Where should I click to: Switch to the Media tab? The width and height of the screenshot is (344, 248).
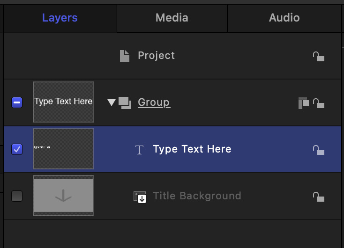172,18
